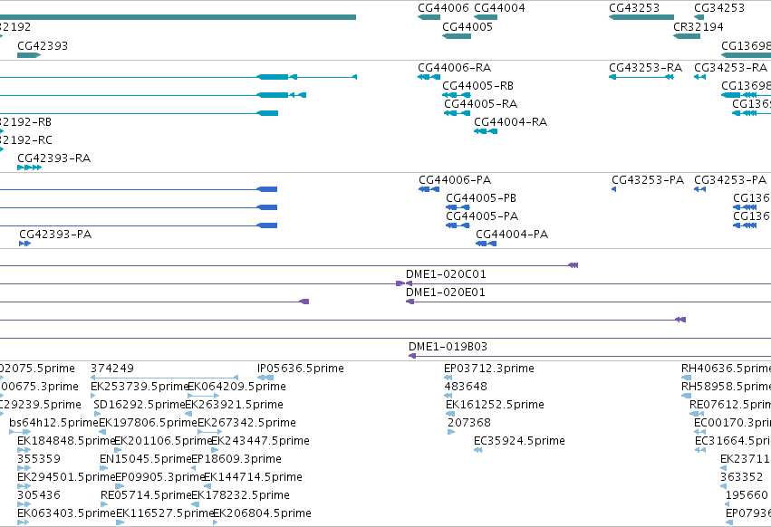Click EST EK184848.5prime

click(65, 442)
